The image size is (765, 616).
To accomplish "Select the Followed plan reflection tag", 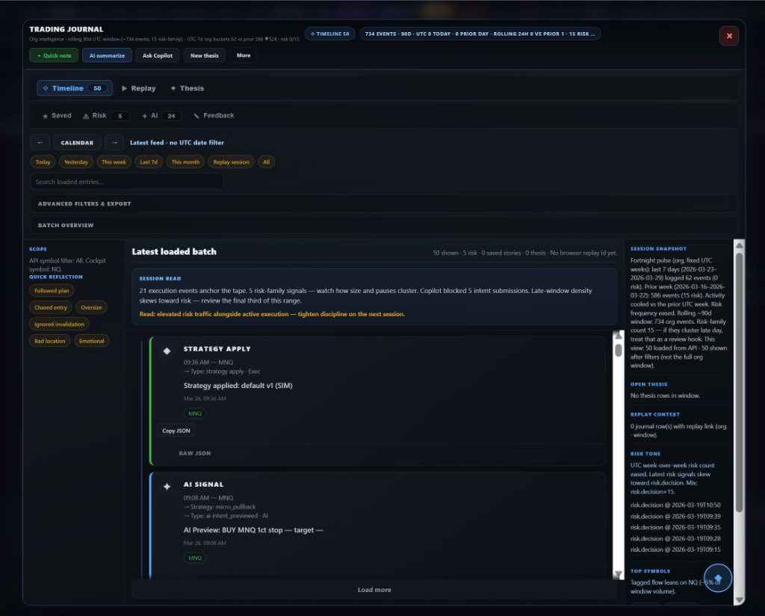I will pos(52,291).
